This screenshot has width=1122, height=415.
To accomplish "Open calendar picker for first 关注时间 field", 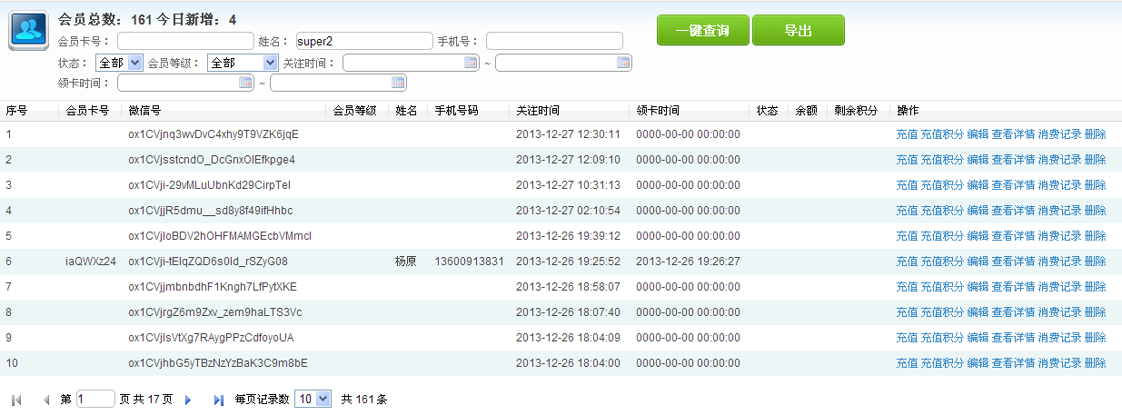I will pyautogui.click(x=470, y=63).
